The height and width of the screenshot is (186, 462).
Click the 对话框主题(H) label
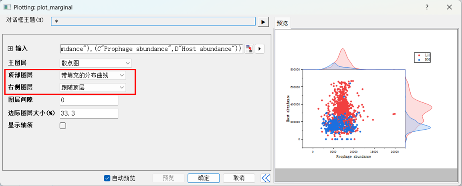(25, 20)
